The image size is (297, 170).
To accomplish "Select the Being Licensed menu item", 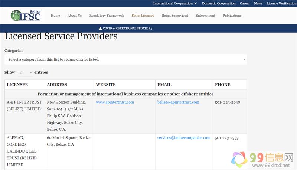I will (x=143, y=16).
